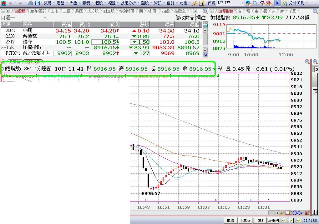
Task: Select the 2317 鴻海 row name
Action: coord(28,42)
